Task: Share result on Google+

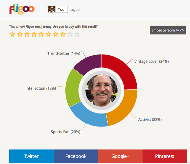Action: point(120,156)
